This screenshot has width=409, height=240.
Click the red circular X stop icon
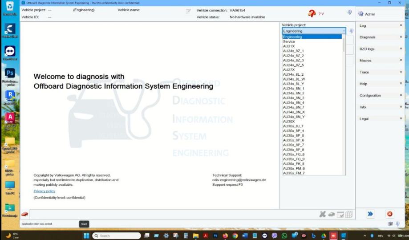tap(390, 214)
